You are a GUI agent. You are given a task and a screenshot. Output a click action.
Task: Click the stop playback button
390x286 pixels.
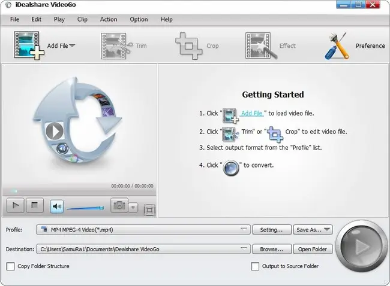[35, 205]
